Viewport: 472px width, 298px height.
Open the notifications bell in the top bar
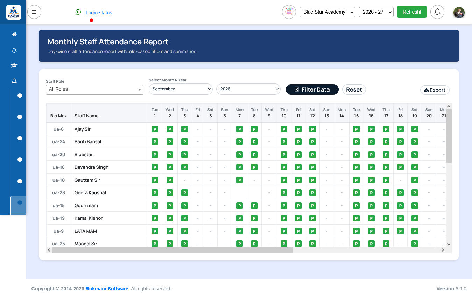[x=437, y=12]
